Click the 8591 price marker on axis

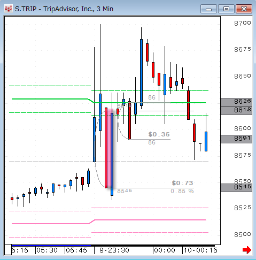236,139
